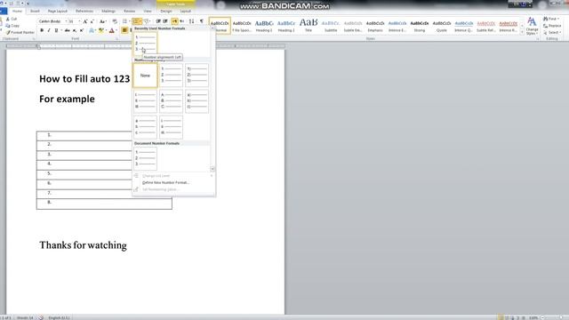569x320 pixels.
Task: Switch to Page Layout tab
Action: point(57,12)
